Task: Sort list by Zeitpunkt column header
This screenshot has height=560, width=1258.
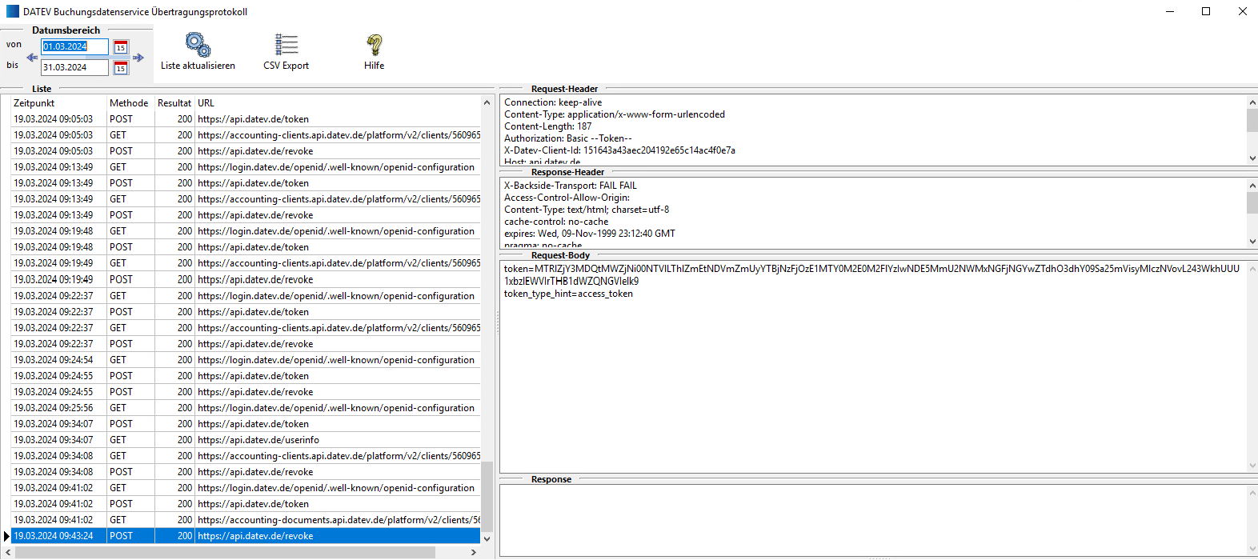Action: (x=58, y=103)
